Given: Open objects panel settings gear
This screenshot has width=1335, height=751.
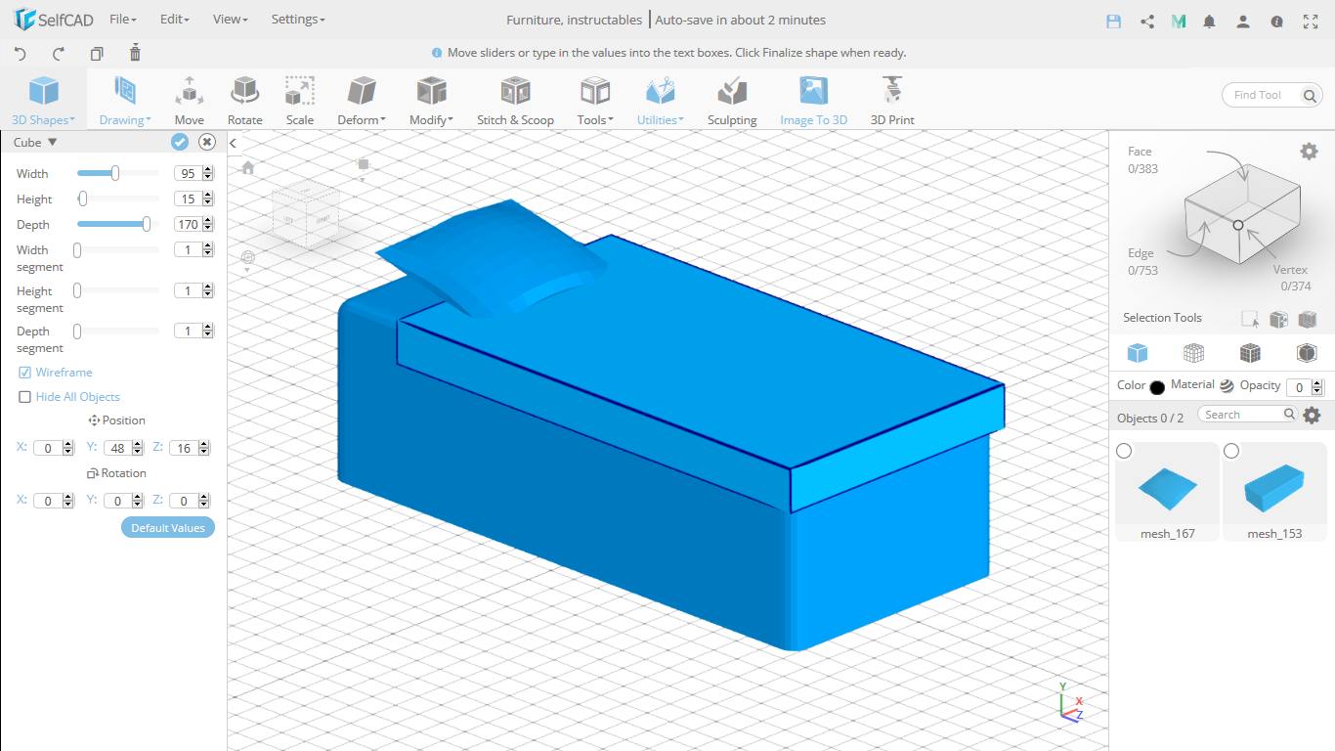Looking at the screenshot, I should 1312,416.
